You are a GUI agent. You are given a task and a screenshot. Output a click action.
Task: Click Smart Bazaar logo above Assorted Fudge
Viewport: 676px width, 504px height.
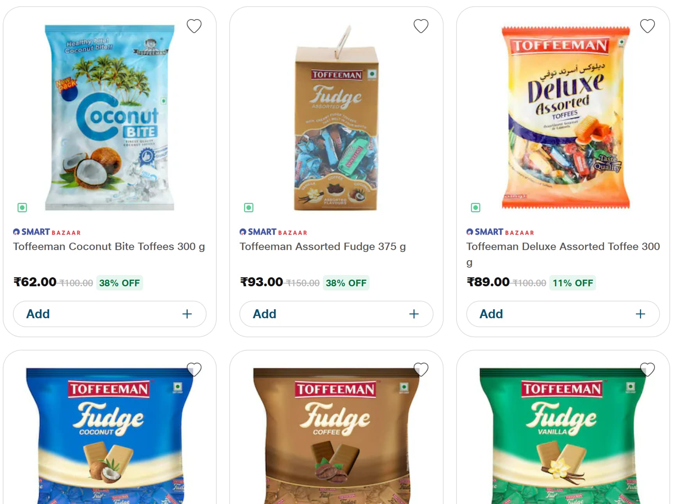coord(273,232)
